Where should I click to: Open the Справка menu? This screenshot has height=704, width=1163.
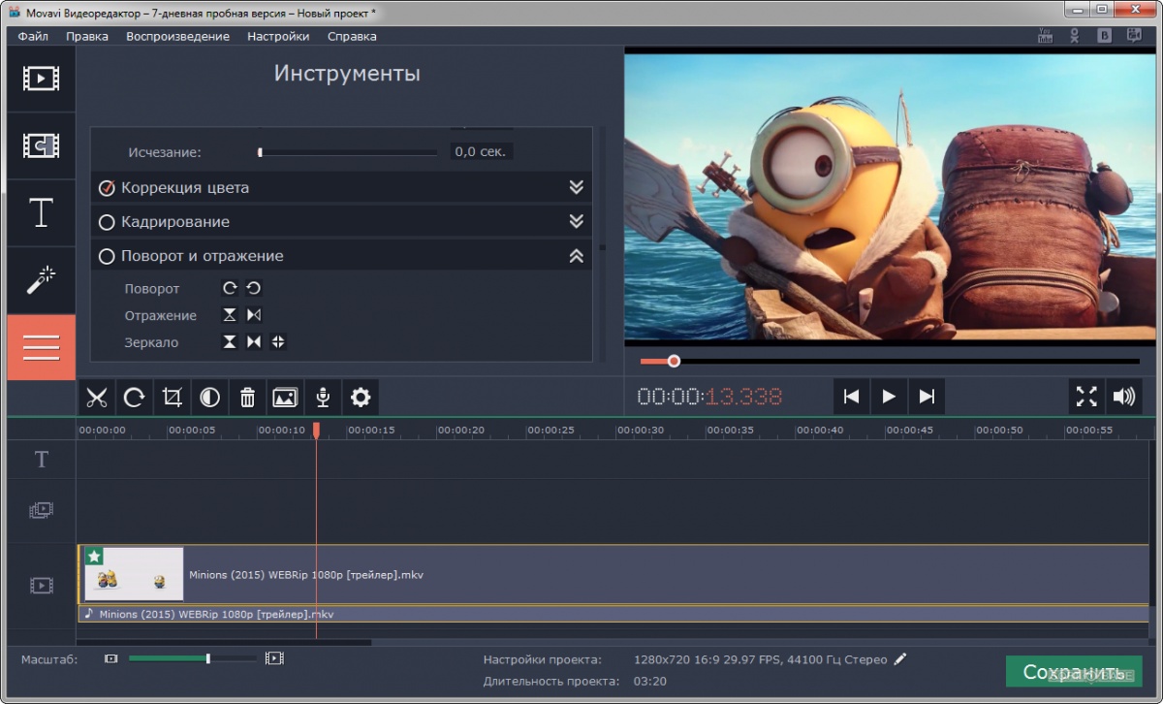point(352,36)
